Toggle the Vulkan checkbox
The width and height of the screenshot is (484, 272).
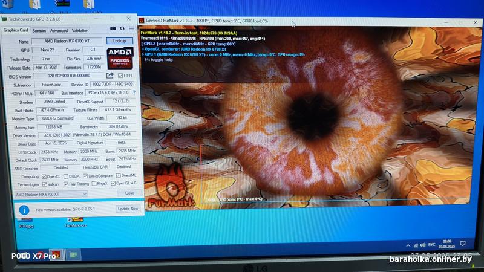point(44,184)
